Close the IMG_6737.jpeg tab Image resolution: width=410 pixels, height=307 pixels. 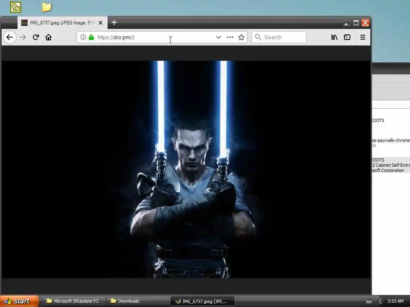click(100, 23)
